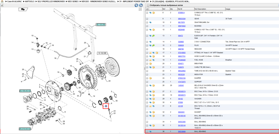Open HAYTOOLS breadcrumb
Image resolution: width=279 pixels, height=134 pixels.
[30, 1]
